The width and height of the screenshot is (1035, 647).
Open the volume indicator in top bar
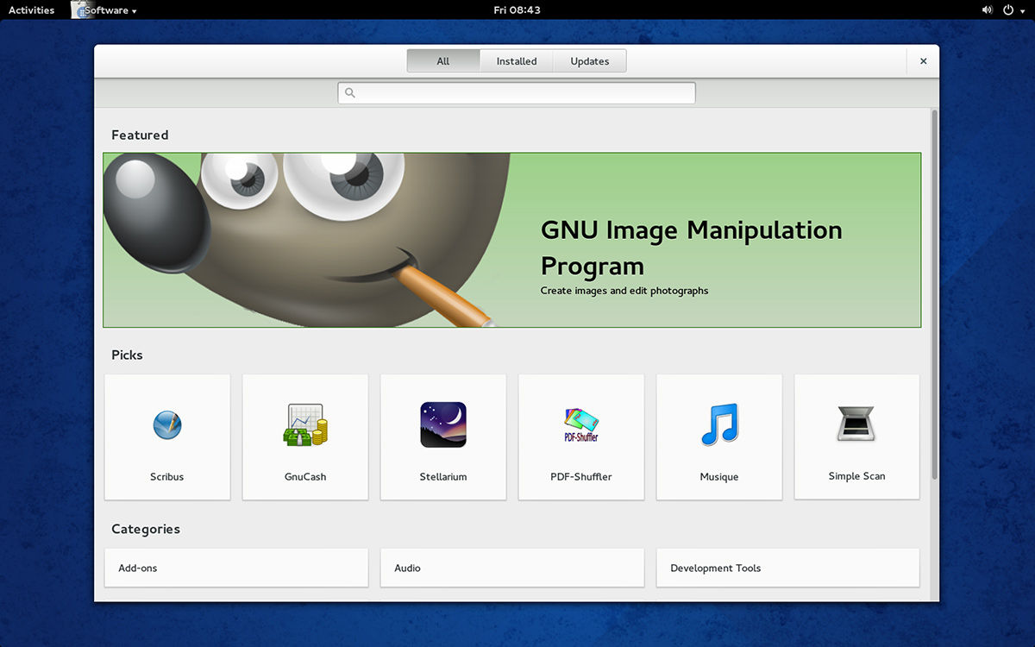pyautogui.click(x=988, y=10)
